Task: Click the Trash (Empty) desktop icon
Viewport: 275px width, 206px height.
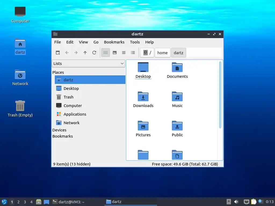Action: (x=20, y=109)
